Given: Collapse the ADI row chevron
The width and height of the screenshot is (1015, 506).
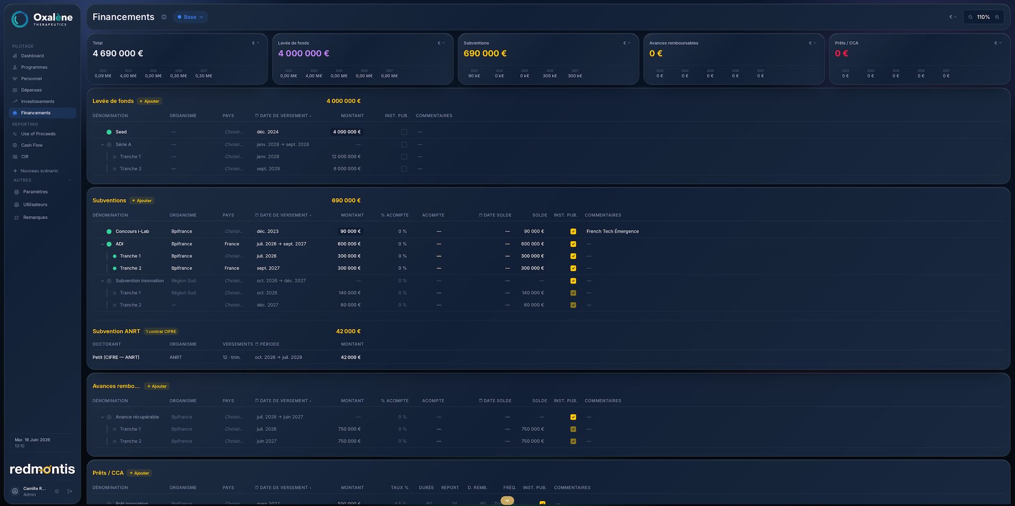Looking at the screenshot, I should (x=103, y=244).
